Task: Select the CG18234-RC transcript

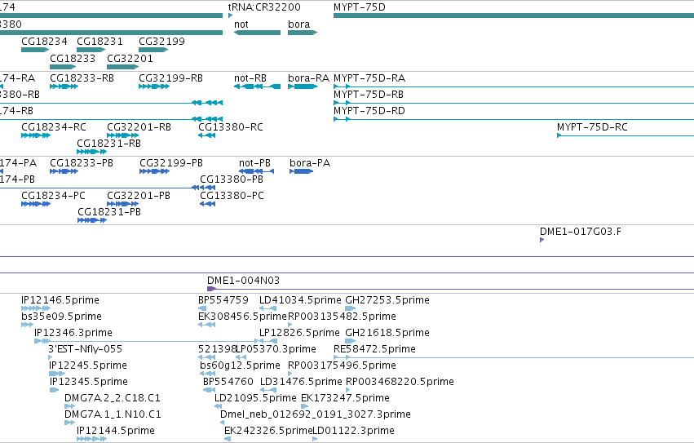Action: tap(36, 135)
